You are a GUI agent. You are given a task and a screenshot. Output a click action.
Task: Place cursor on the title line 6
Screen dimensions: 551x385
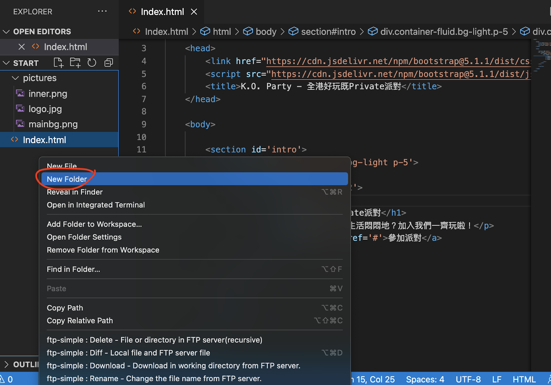(323, 86)
